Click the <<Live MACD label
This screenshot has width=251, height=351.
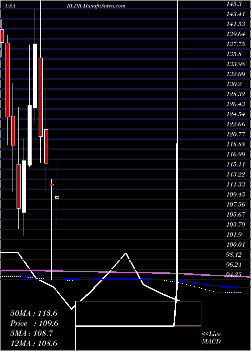[x=211, y=337]
